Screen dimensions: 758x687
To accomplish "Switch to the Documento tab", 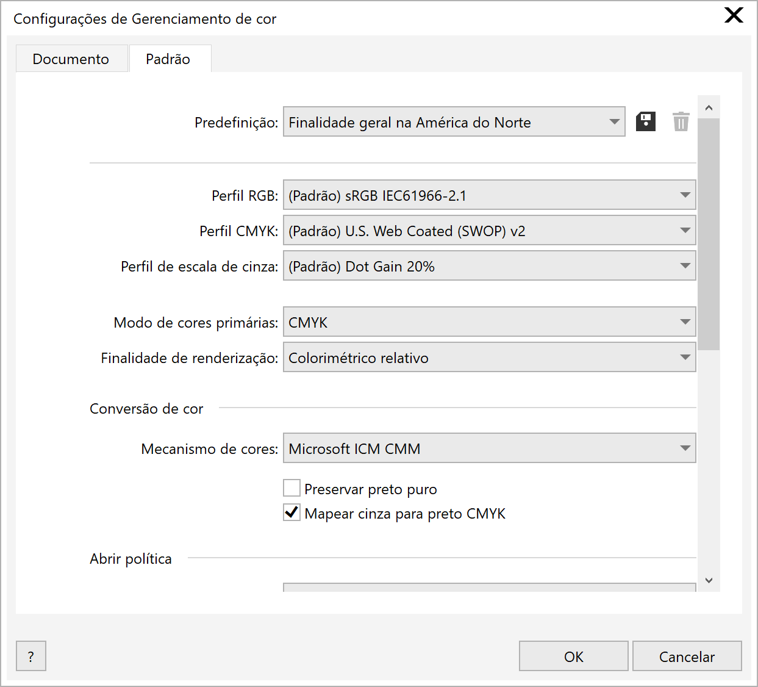I will tap(71, 59).
